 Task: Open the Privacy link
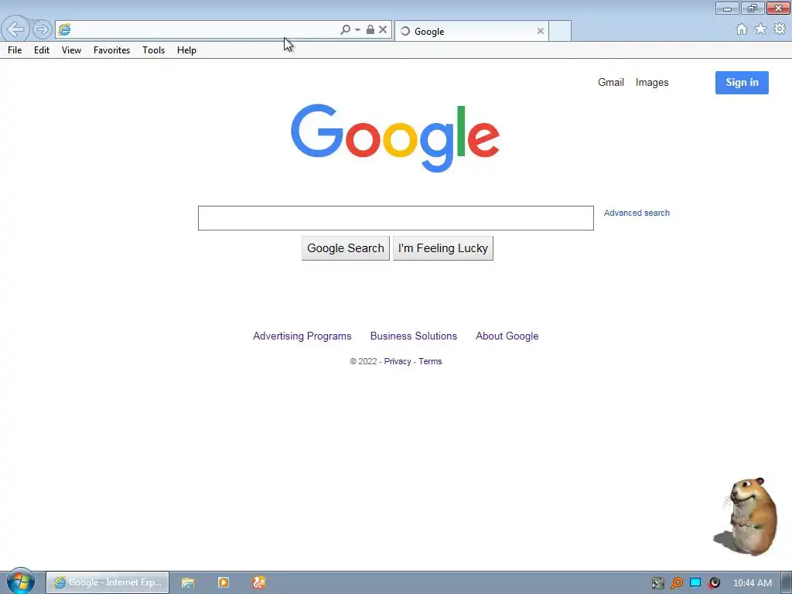pyautogui.click(x=398, y=362)
